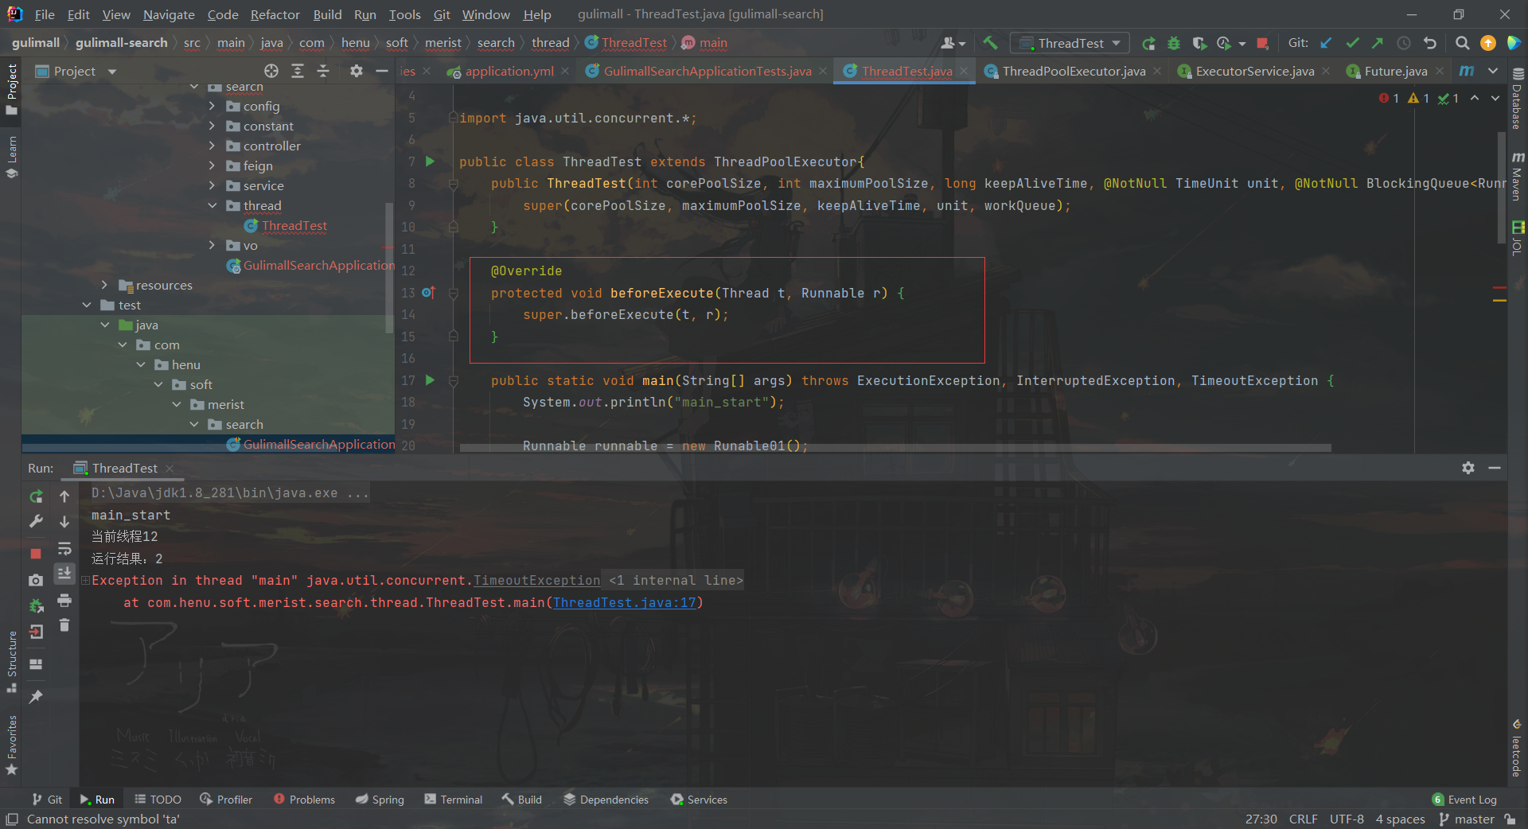Click the Build project hammer icon
Image resolution: width=1528 pixels, height=829 pixels.
(x=990, y=43)
